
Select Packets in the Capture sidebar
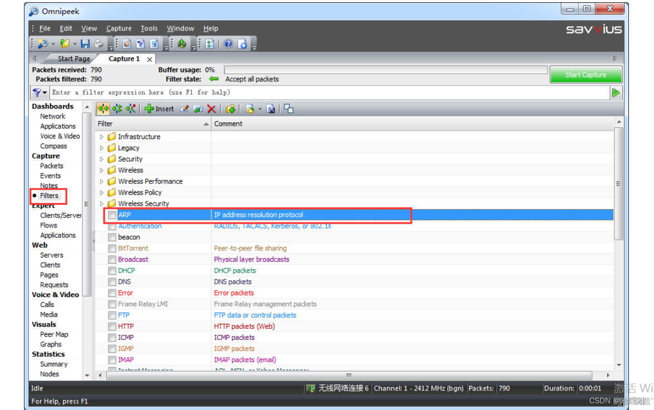(x=51, y=166)
